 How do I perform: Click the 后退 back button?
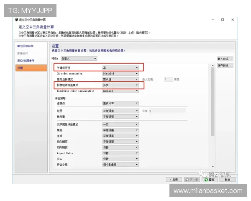174,179
